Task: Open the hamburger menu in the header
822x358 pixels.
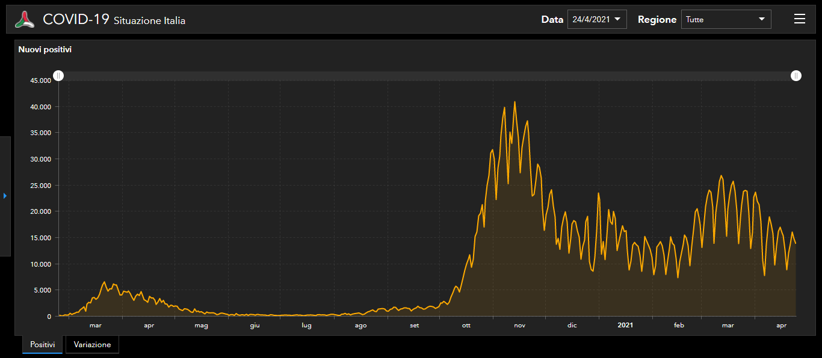Action: tap(799, 19)
